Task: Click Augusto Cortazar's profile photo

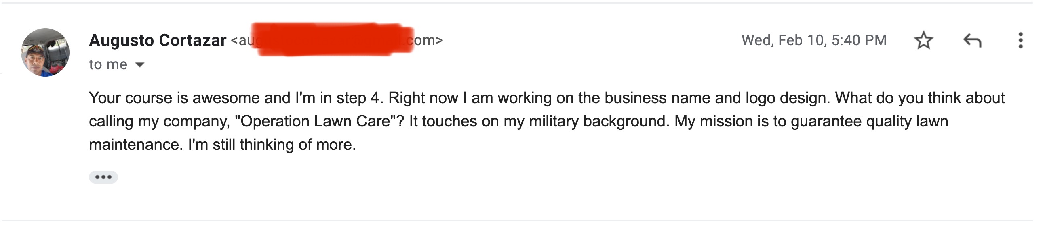Action: pyautogui.click(x=45, y=52)
